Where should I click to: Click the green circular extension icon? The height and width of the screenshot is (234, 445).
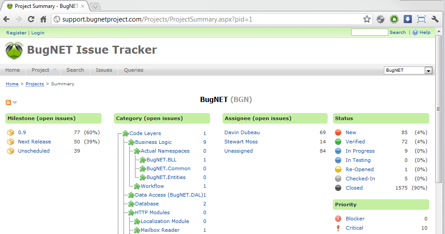click(x=394, y=19)
